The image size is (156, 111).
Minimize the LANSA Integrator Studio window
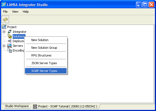139,5
